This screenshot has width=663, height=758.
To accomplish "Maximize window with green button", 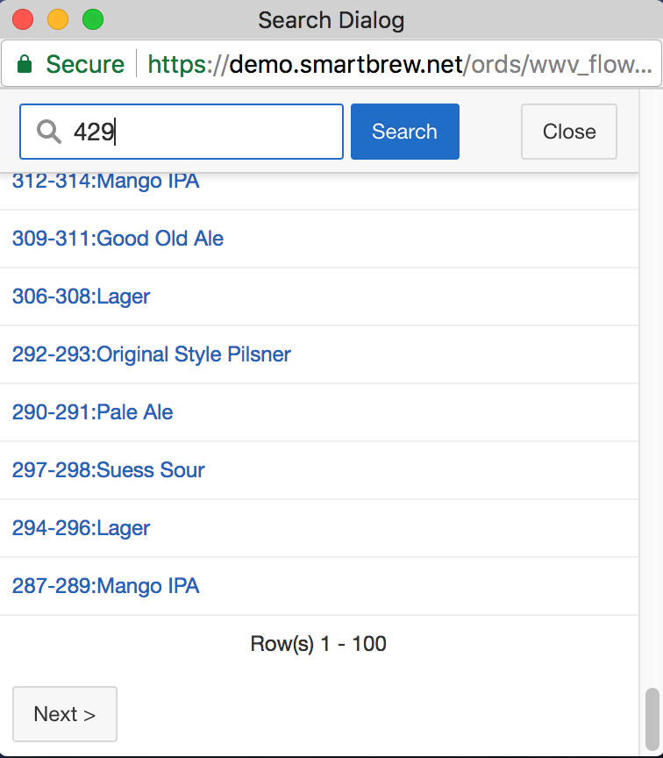I will pos(92,19).
